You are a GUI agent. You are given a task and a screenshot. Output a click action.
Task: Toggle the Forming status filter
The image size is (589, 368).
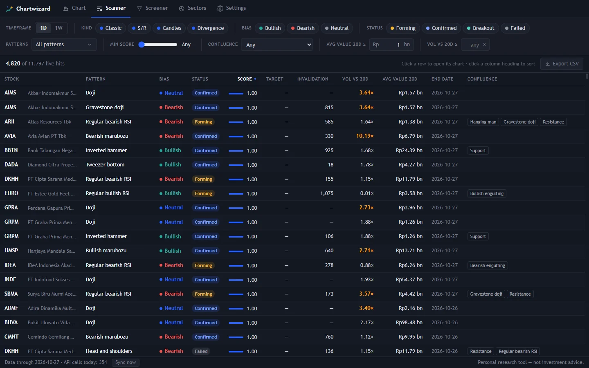point(403,28)
